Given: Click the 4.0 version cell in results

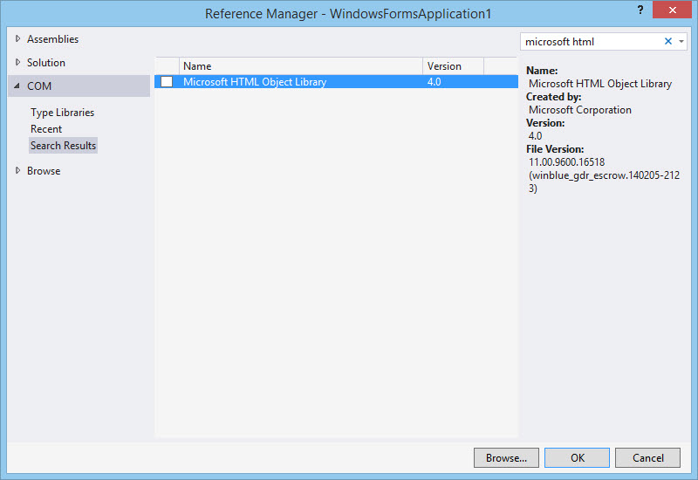Looking at the screenshot, I should point(435,82).
